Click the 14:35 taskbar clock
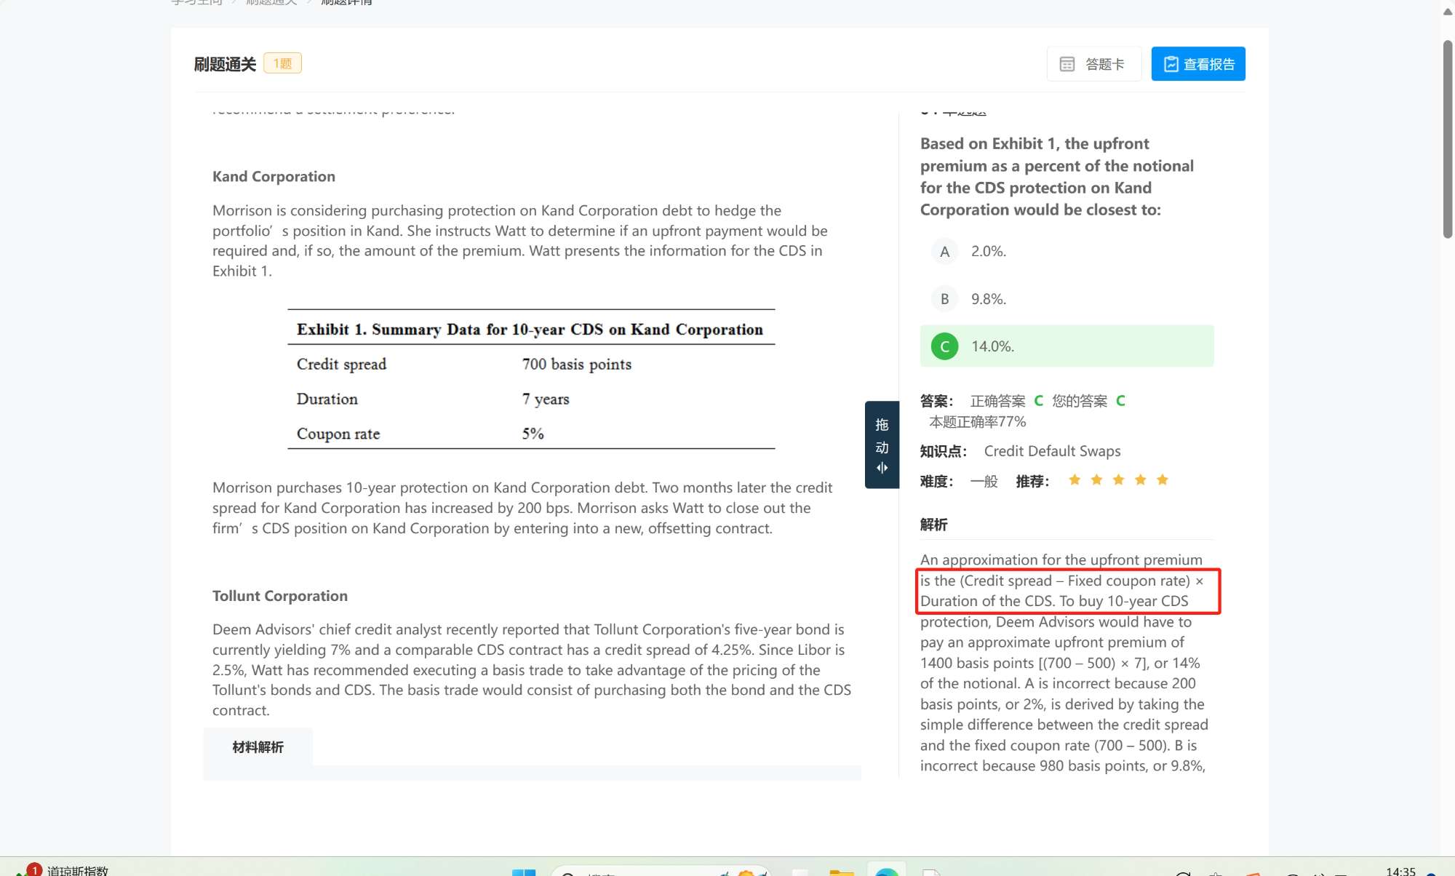 tap(1400, 871)
